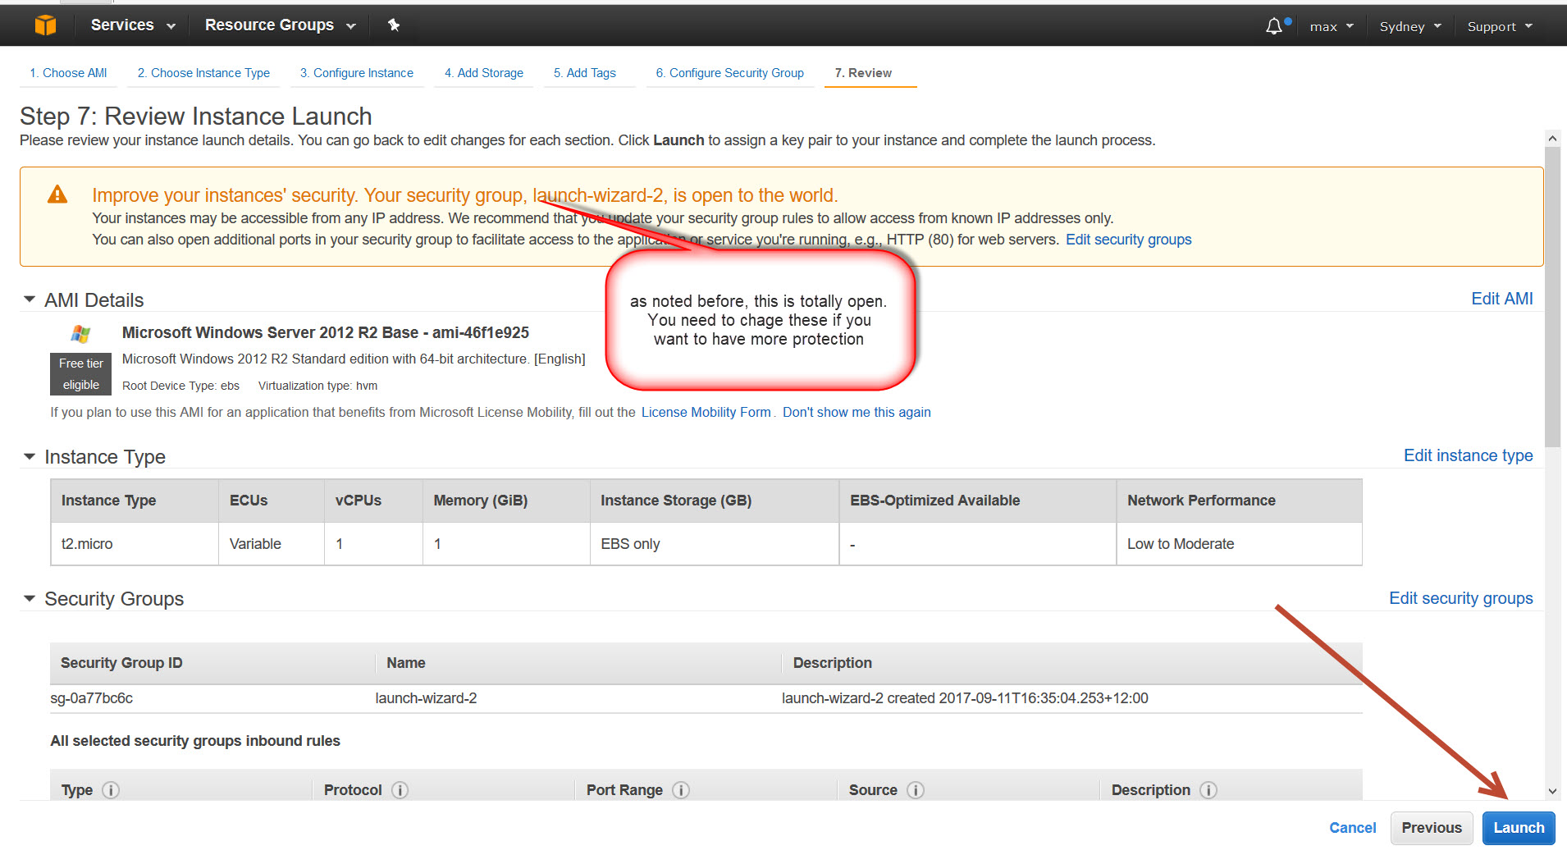
Task: Collapse the AMI Details section
Action: pyautogui.click(x=30, y=299)
